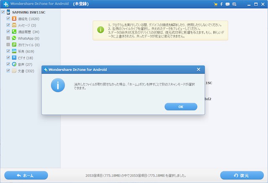Uncheck the 連絡先 (1020) checkbox
Screen dimensions: 268x183
click(8, 18)
